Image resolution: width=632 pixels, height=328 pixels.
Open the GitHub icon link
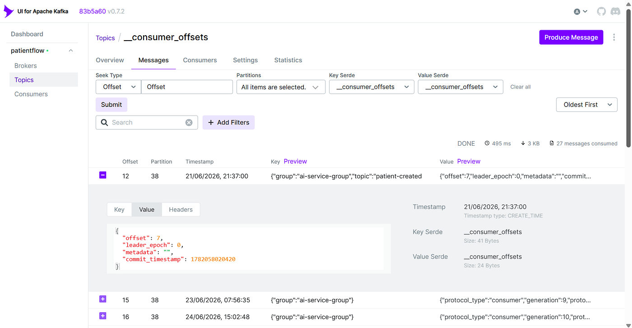[x=601, y=11]
